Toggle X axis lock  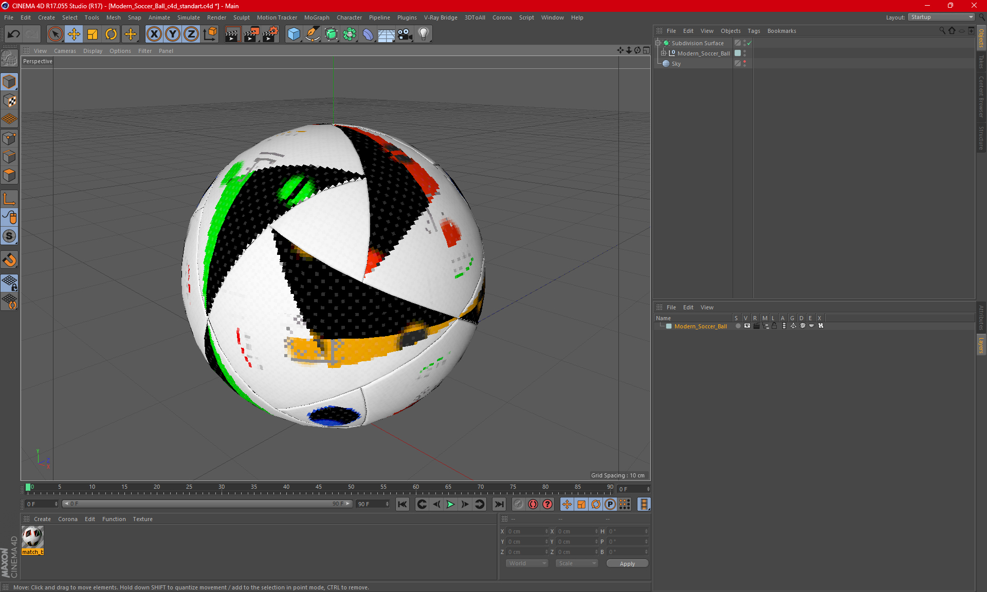(x=154, y=34)
